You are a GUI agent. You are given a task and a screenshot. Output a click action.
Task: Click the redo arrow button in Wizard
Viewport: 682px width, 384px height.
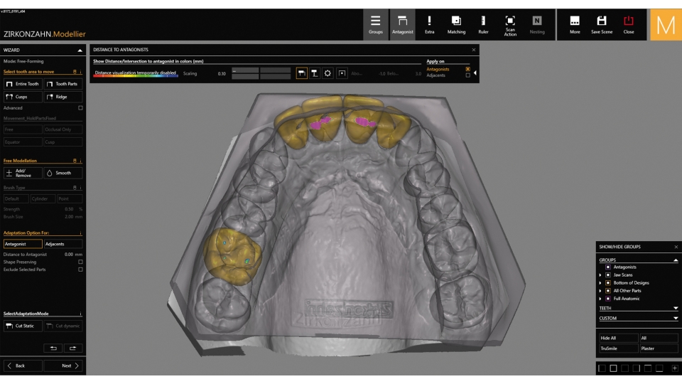(x=72, y=348)
